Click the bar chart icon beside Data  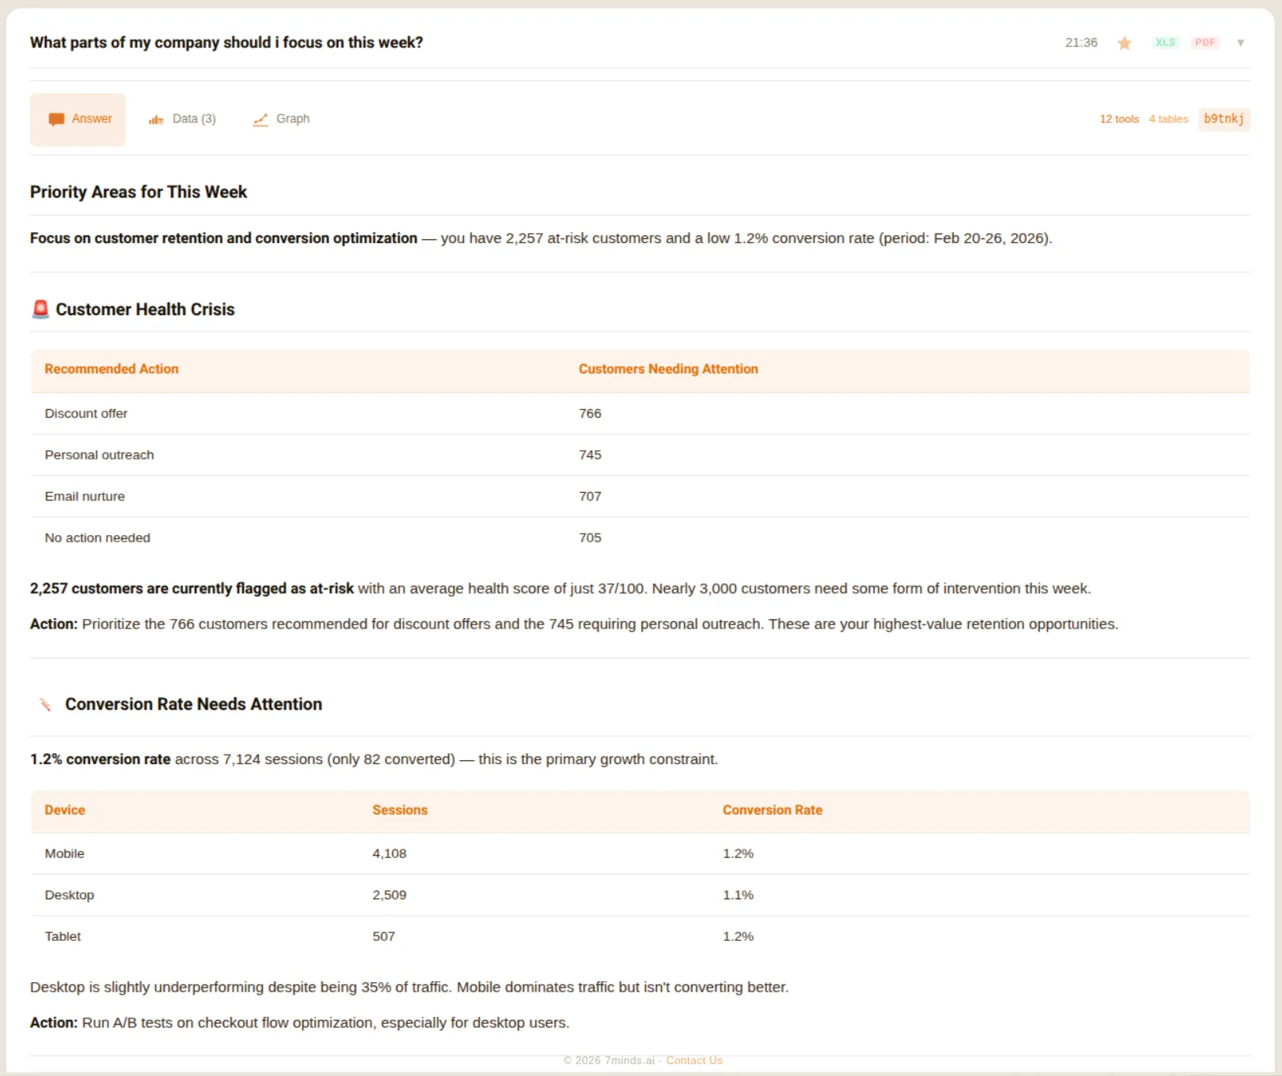click(156, 118)
